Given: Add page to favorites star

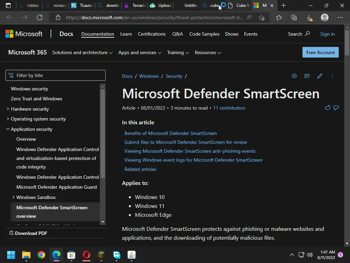Looking at the screenshot, I should pyautogui.click(x=261, y=17).
